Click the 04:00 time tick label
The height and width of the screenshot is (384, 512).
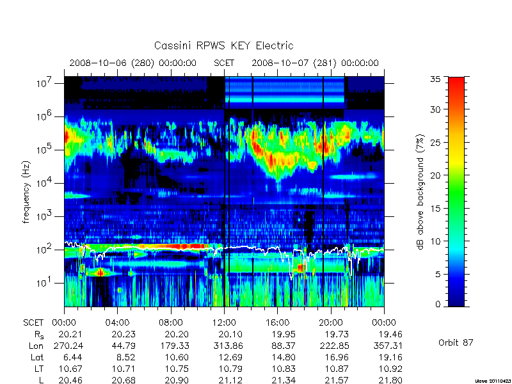click(x=117, y=323)
